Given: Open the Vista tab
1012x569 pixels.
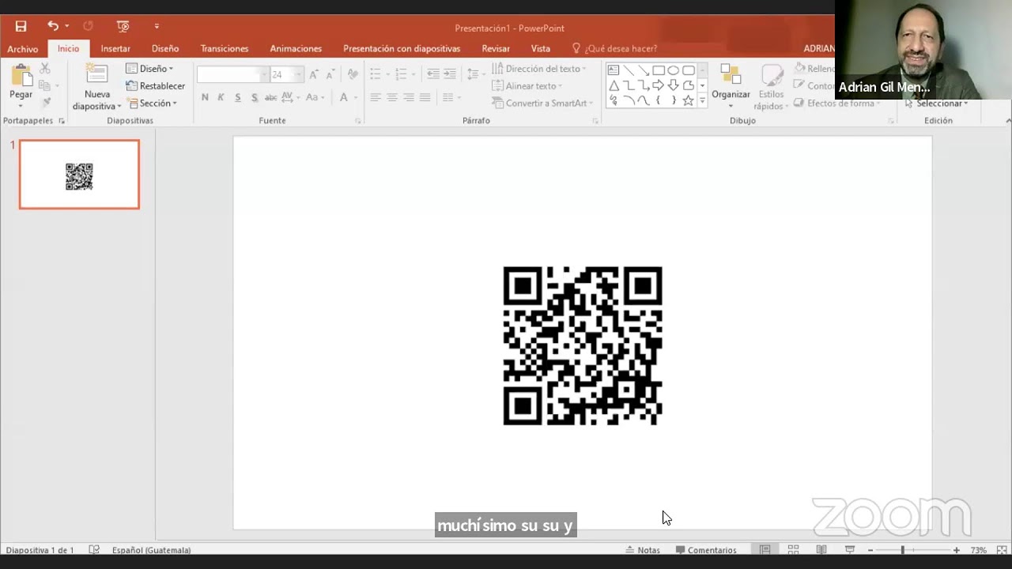Looking at the screenshot, I should 541,49.
